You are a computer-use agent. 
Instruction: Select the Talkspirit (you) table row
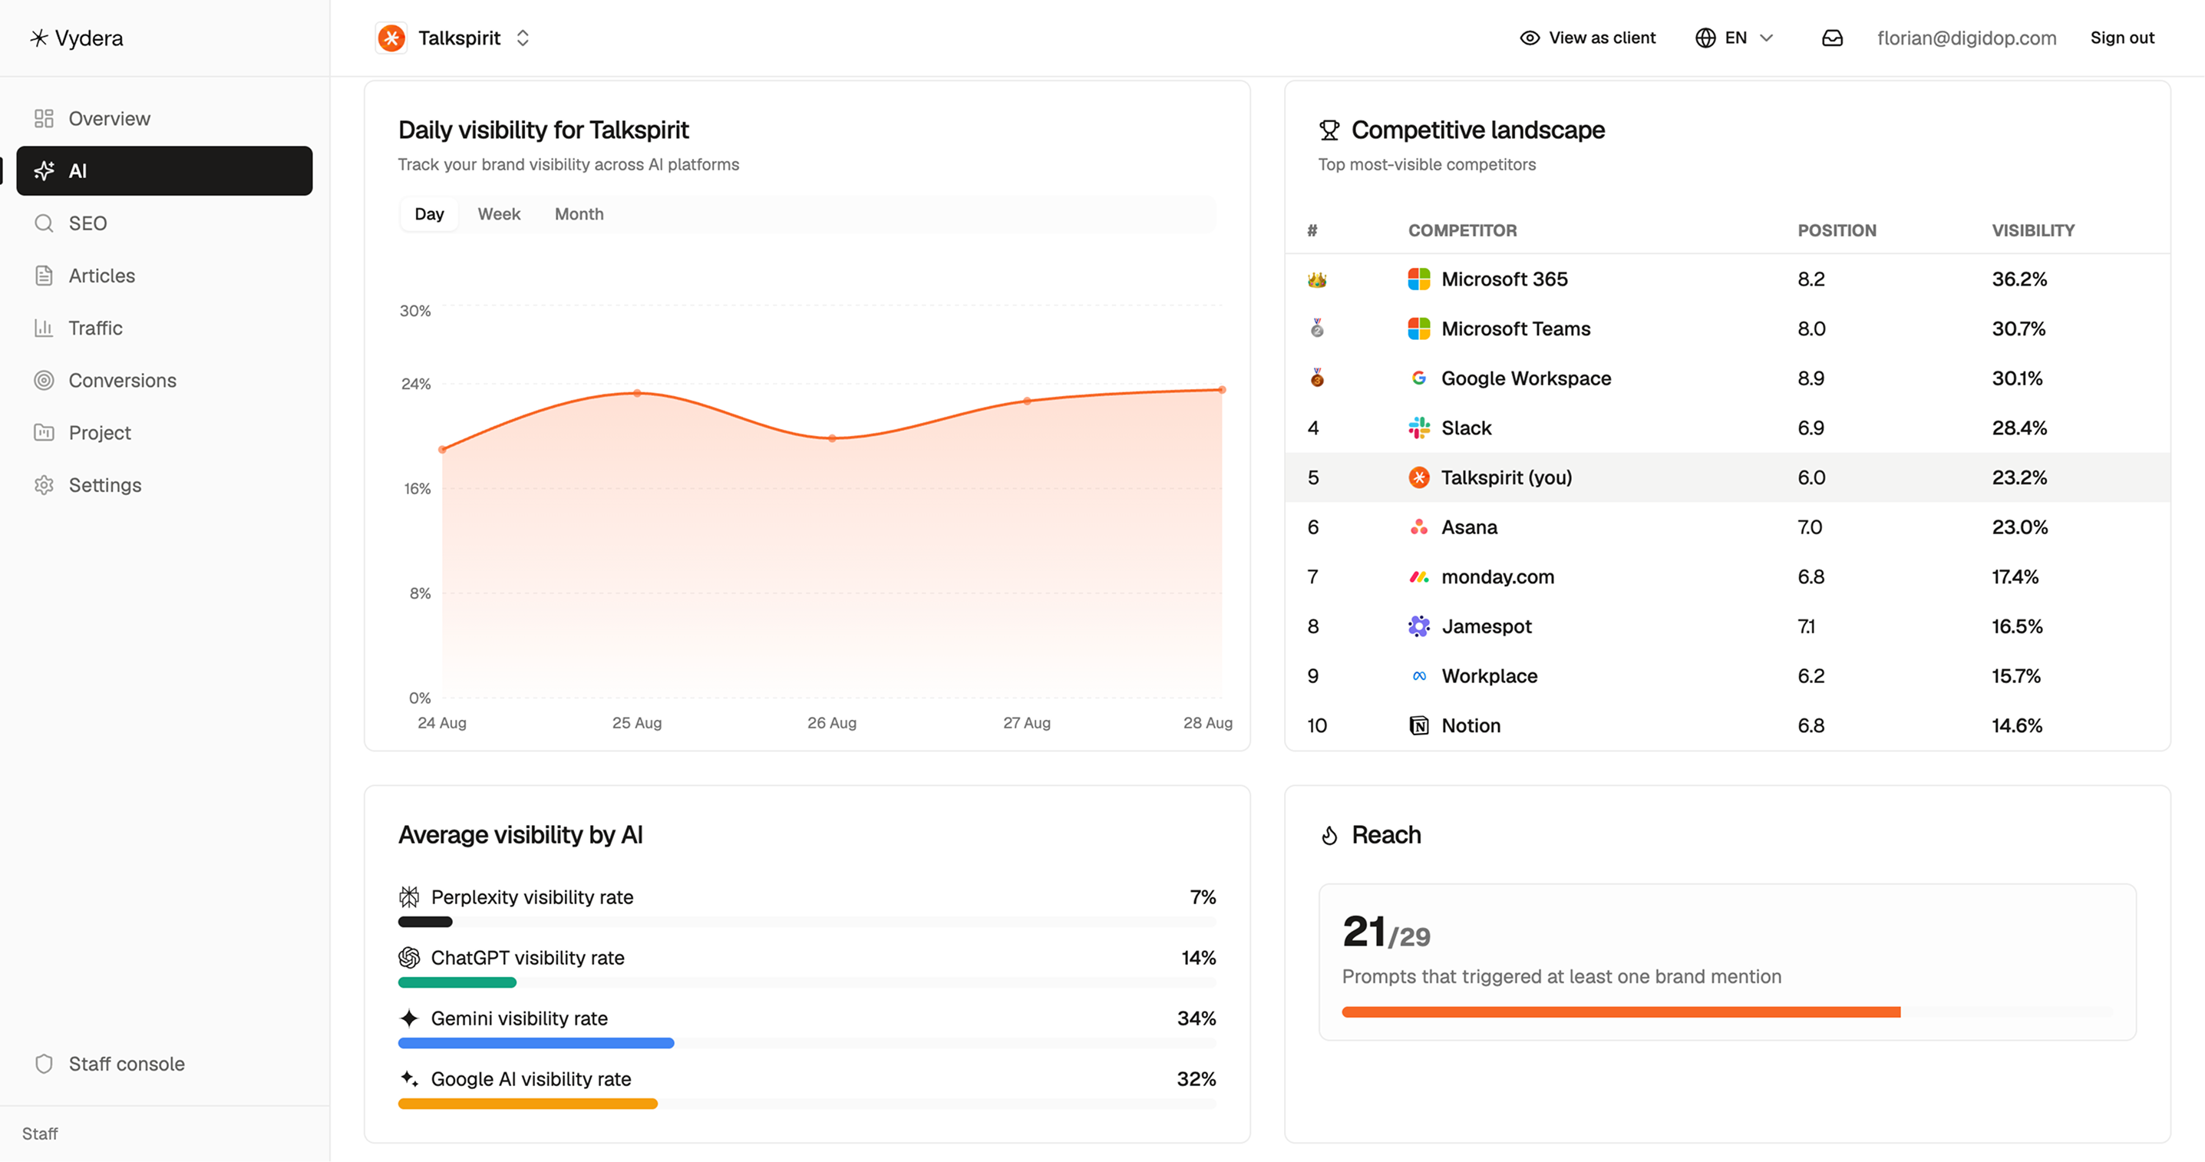1728,477
